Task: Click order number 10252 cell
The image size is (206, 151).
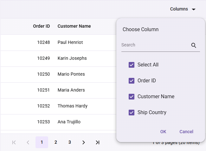Action: point(43,106)
